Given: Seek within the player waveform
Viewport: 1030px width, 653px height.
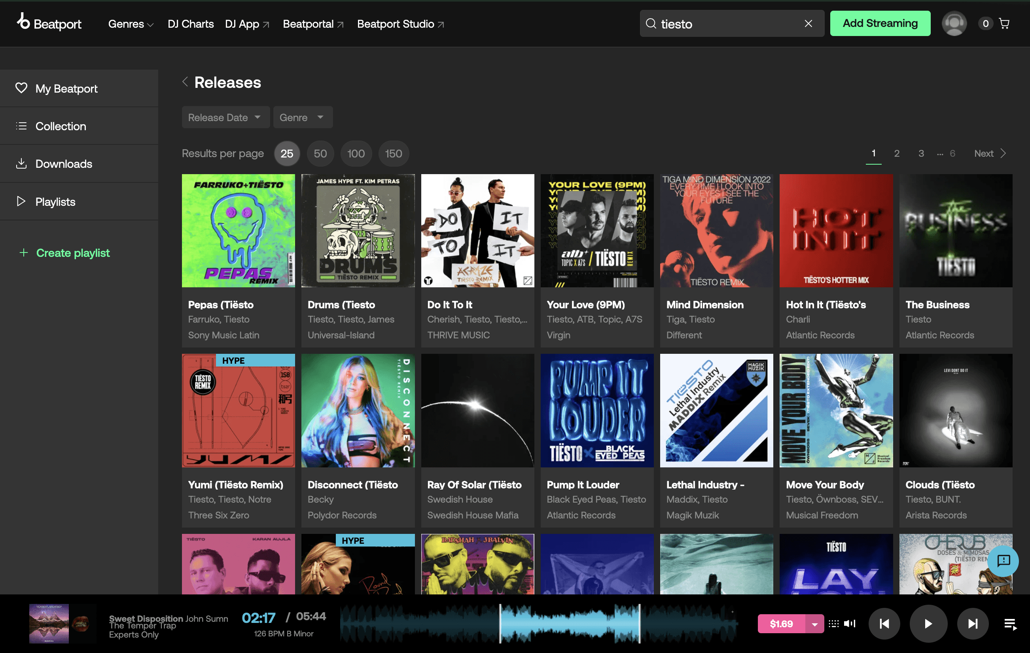Looking at the screenshot, I should (539, 624).
